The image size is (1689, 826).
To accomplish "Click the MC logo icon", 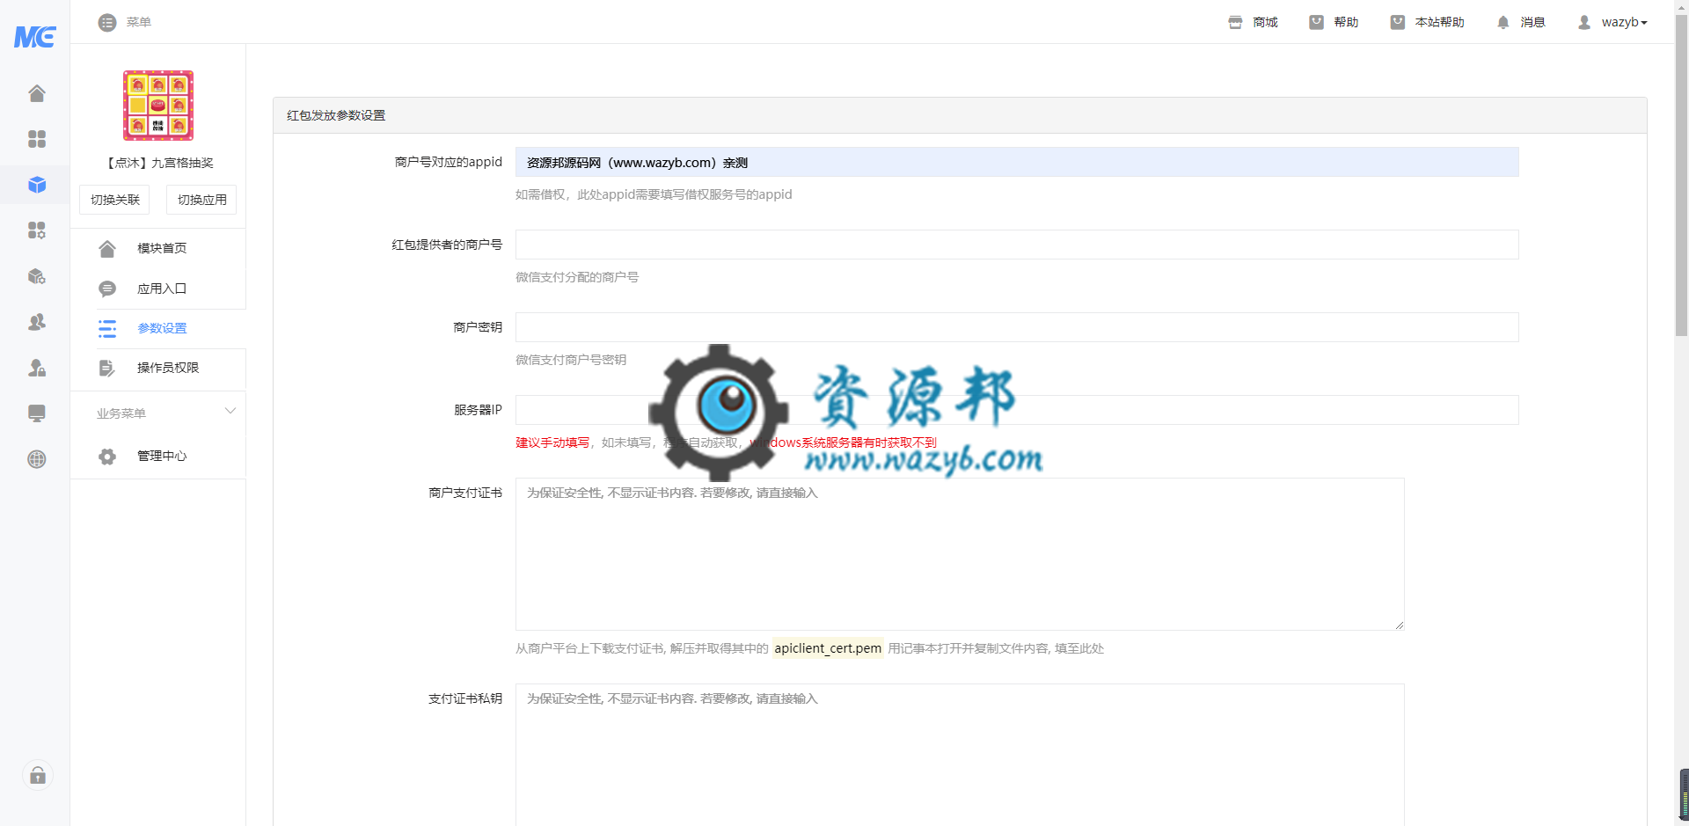I will (35, 36).
